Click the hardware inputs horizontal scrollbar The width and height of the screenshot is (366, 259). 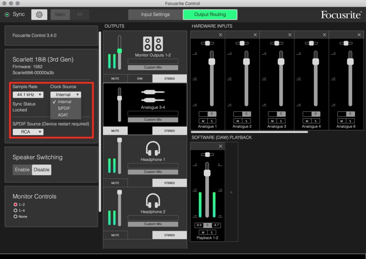pyautogui.click(x=249, y=132)
